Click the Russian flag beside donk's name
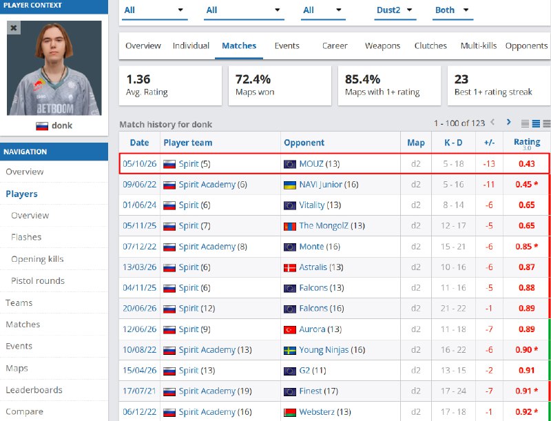The image size is (551, 421). click(x=42, y=126)
